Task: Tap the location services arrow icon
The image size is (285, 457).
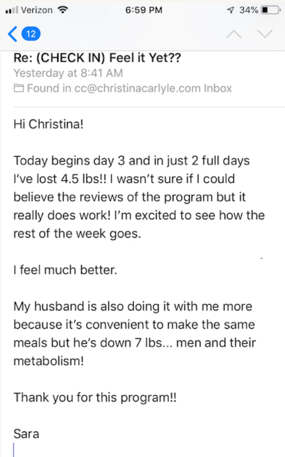Action: (x=231, y=10)
